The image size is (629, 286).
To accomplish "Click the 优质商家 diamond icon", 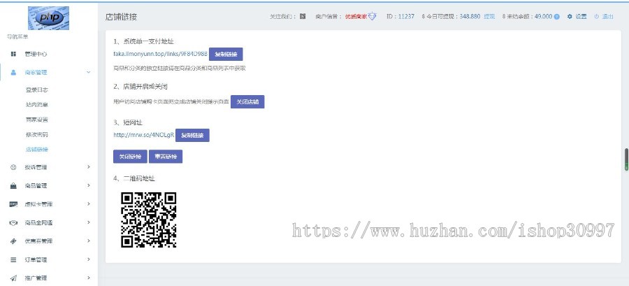I will pyautogui.click(x=373, y=17).
